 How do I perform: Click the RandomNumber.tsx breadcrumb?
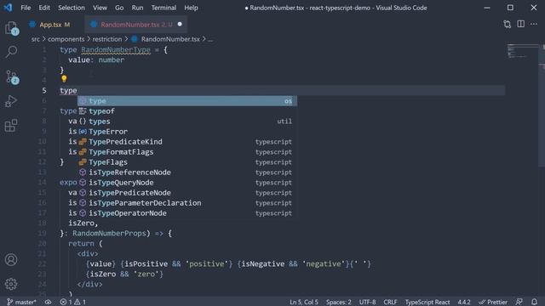(170, 39)
